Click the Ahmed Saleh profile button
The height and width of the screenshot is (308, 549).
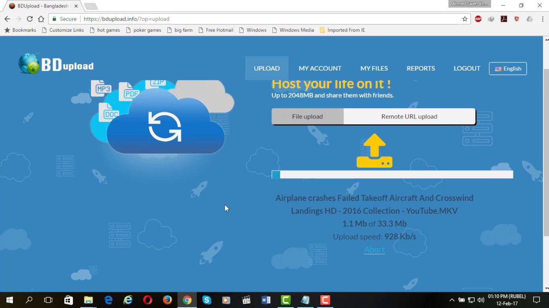[469, 4]
